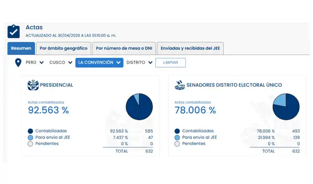Click Senadores Pendientes gray legend dot
The image size is (313, 184).
coord(177,144)
